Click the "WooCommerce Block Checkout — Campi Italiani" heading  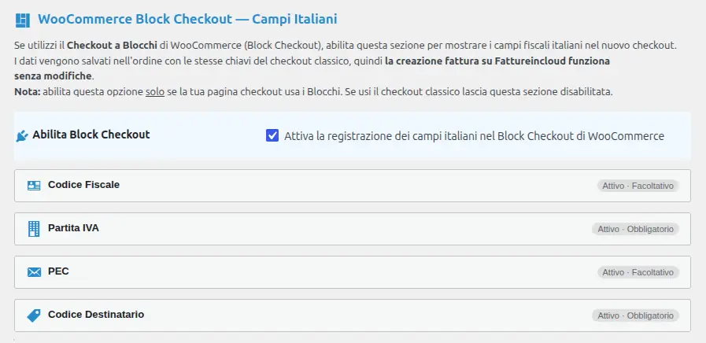tap(187, 20)
